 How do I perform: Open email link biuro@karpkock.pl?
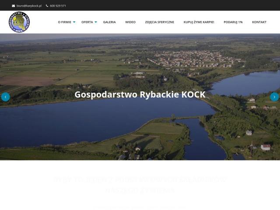pyautogui.click(x=29, y=6)
